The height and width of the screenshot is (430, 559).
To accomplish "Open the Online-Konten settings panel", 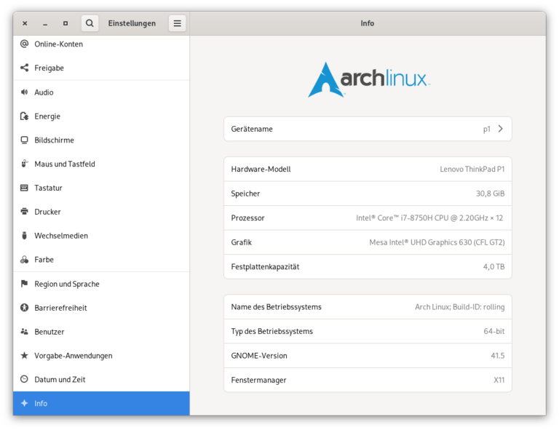I will tap(101, 44).
